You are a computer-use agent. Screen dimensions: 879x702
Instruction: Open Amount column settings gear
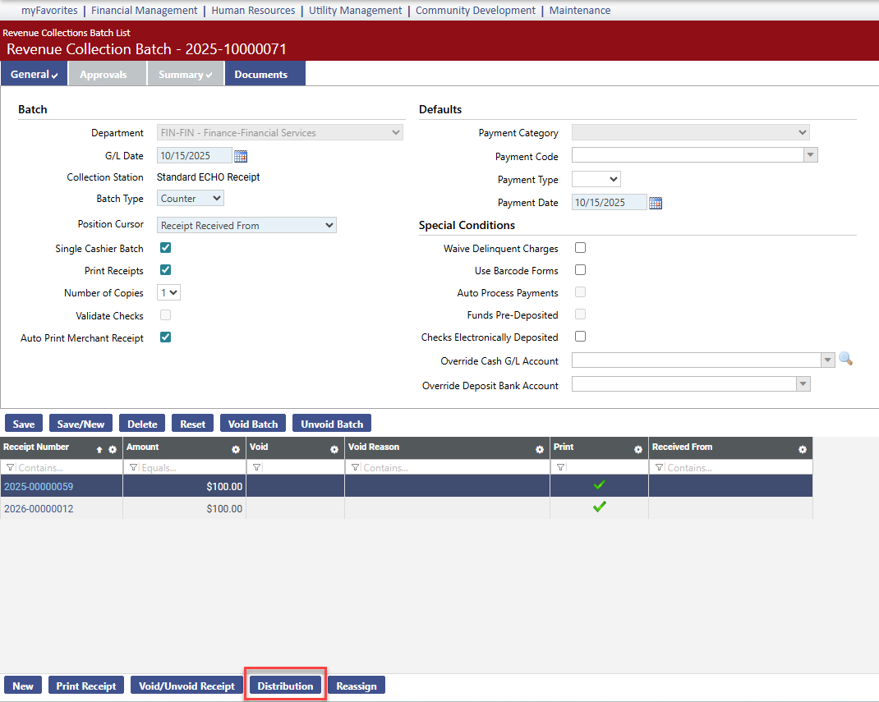pyautogui.click(x=236, y=450)
